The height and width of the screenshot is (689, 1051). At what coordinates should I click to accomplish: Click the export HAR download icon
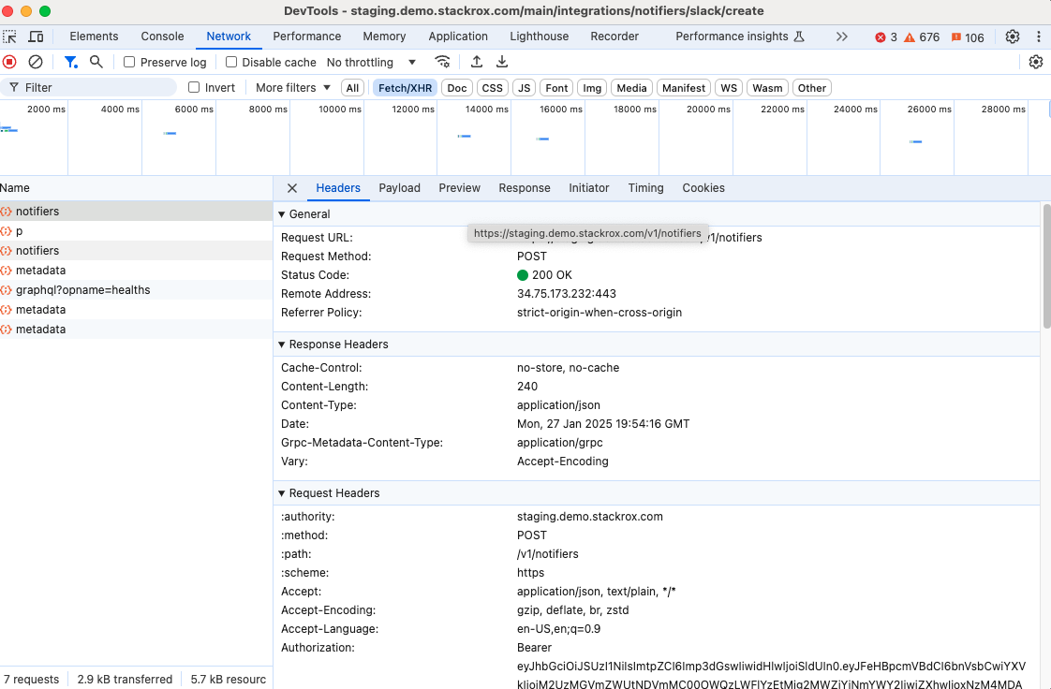click(502, 62)
